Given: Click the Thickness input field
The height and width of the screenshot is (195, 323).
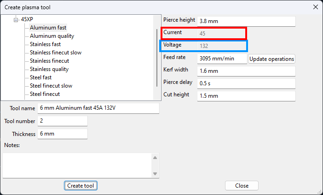Looking at the screenshot, I should pos(63,134).
